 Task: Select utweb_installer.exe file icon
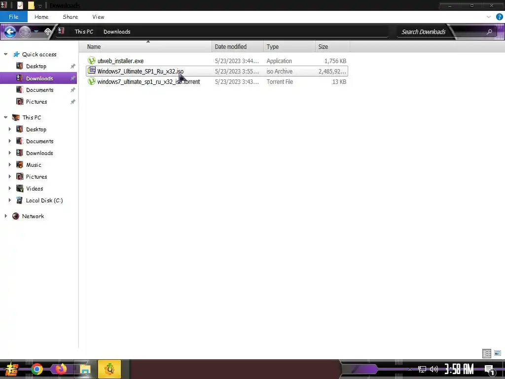(92, 60)
